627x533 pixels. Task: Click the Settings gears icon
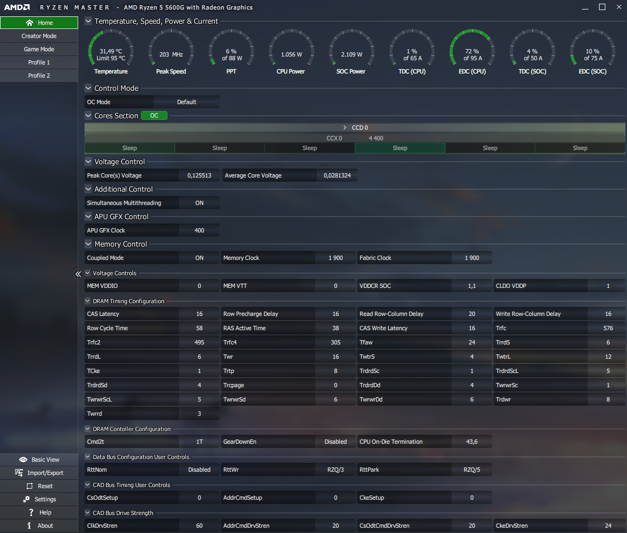tap(26, 499)
